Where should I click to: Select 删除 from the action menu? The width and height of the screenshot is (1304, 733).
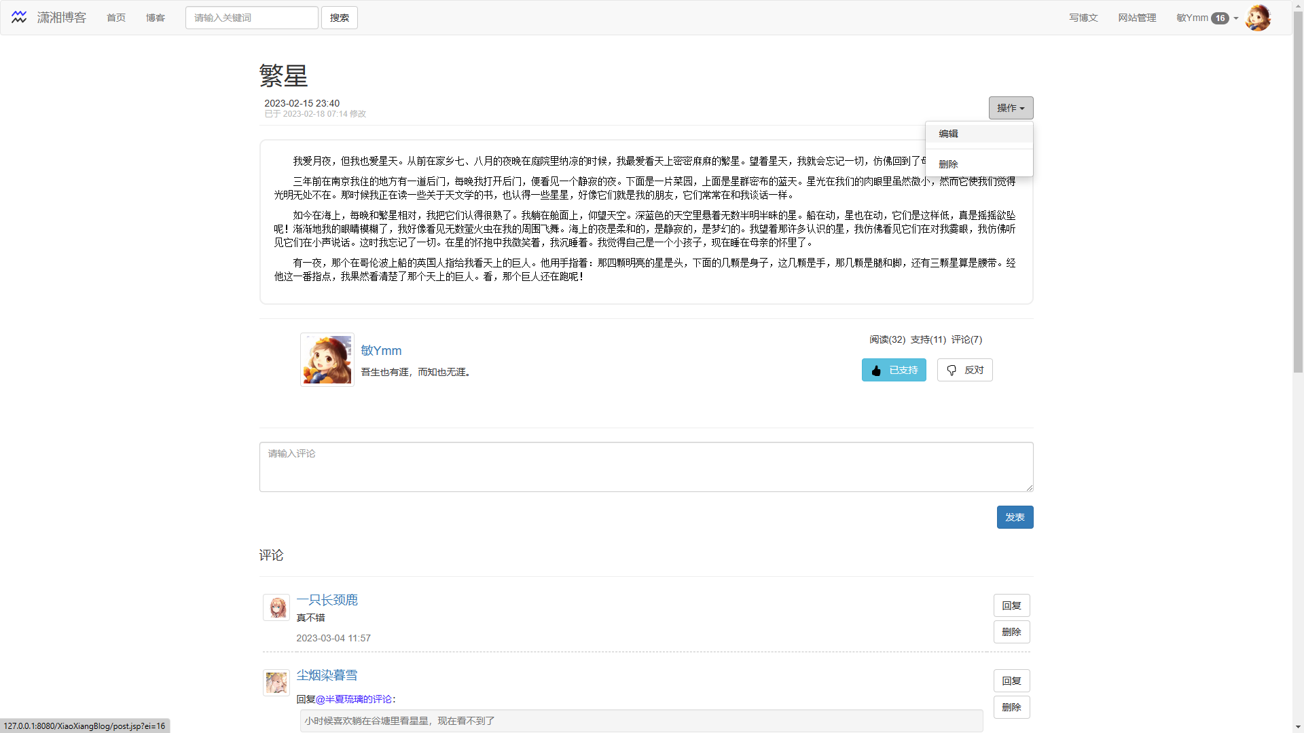pyautogui.click(x=949, y=164)
